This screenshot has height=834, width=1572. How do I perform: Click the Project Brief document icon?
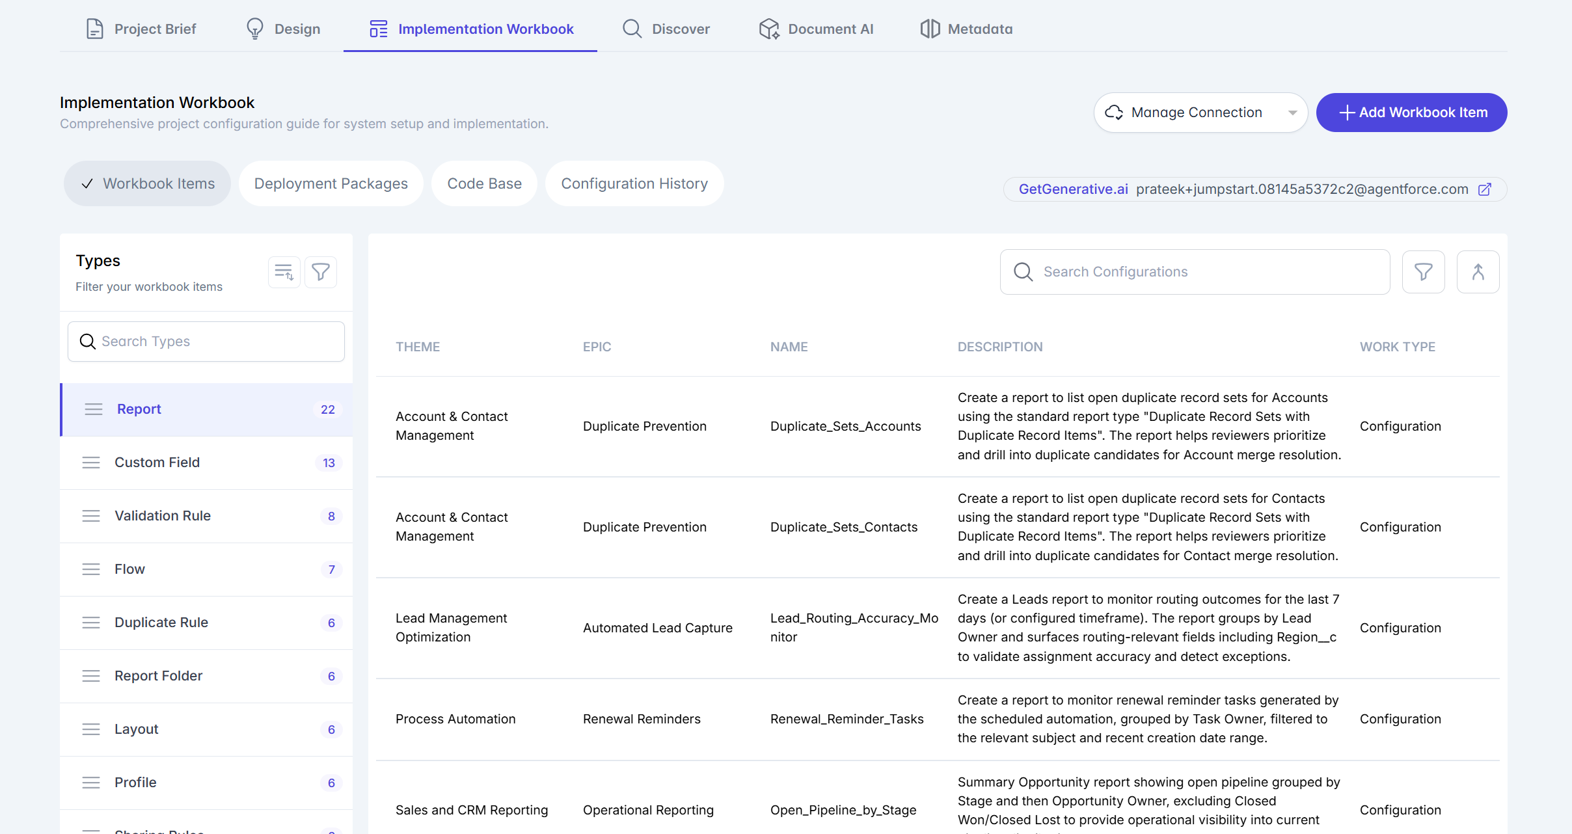(95, 29)
